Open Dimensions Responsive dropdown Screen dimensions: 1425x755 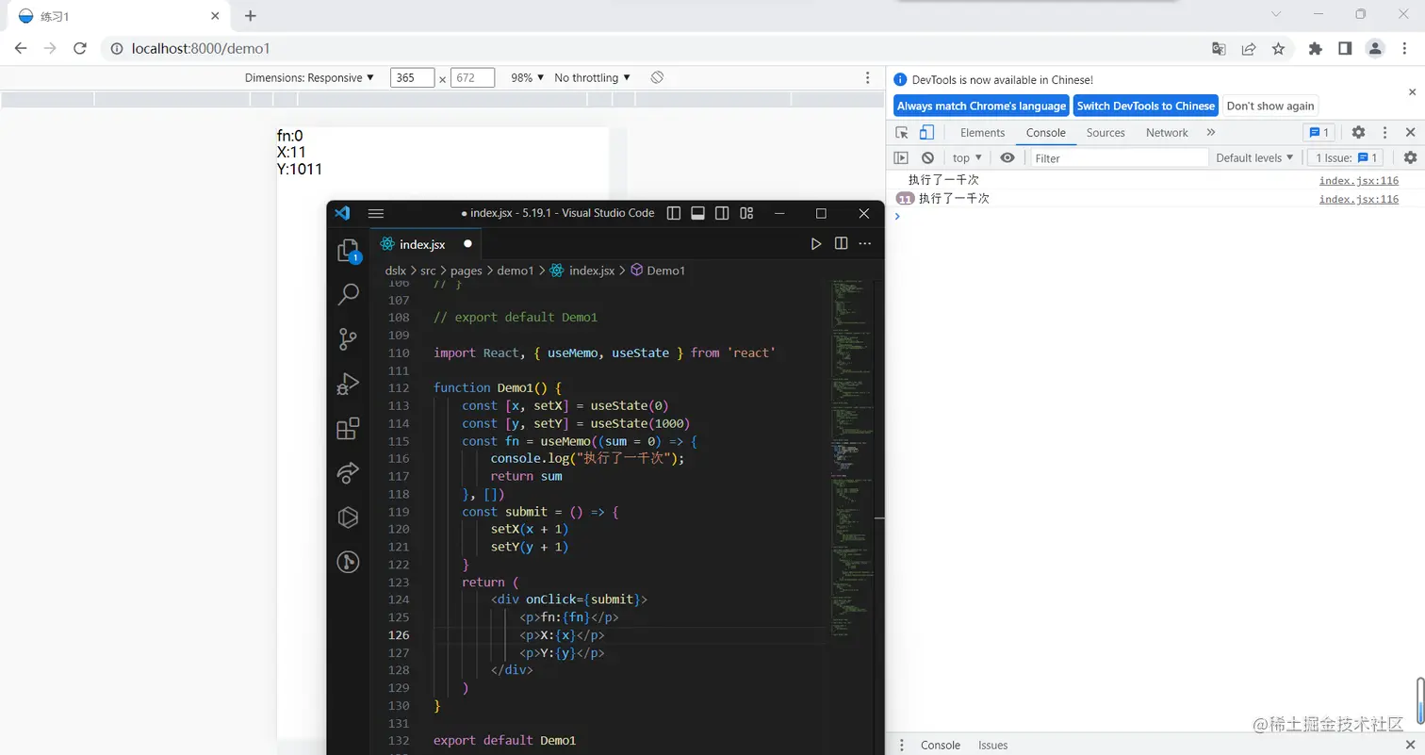tap(309, 77)
